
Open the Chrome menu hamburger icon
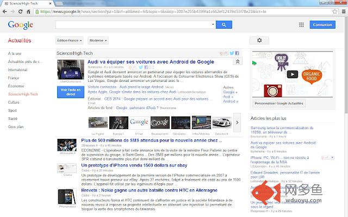click(x=344, y=11)
